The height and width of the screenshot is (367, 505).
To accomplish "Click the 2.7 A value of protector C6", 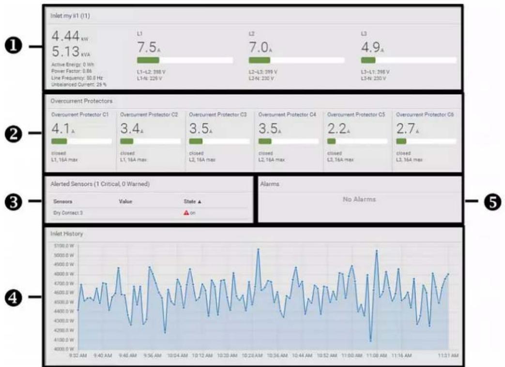I will [408, 129].
